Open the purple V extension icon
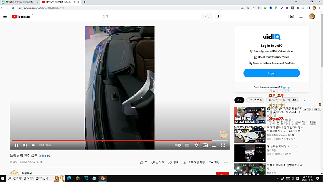The width and height of the screenshot is (323, 182). (281, 8)
